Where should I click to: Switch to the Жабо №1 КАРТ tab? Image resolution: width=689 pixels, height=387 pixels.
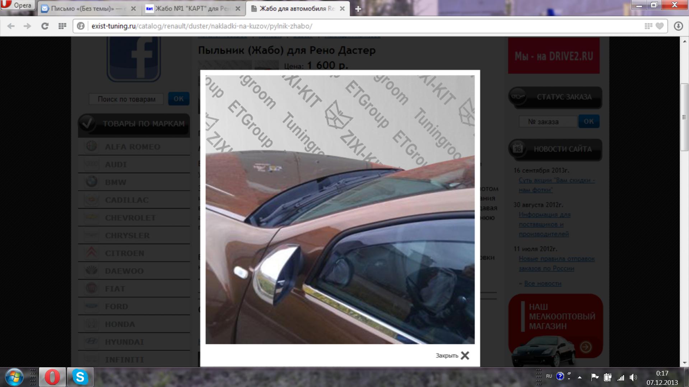point(188,9)
